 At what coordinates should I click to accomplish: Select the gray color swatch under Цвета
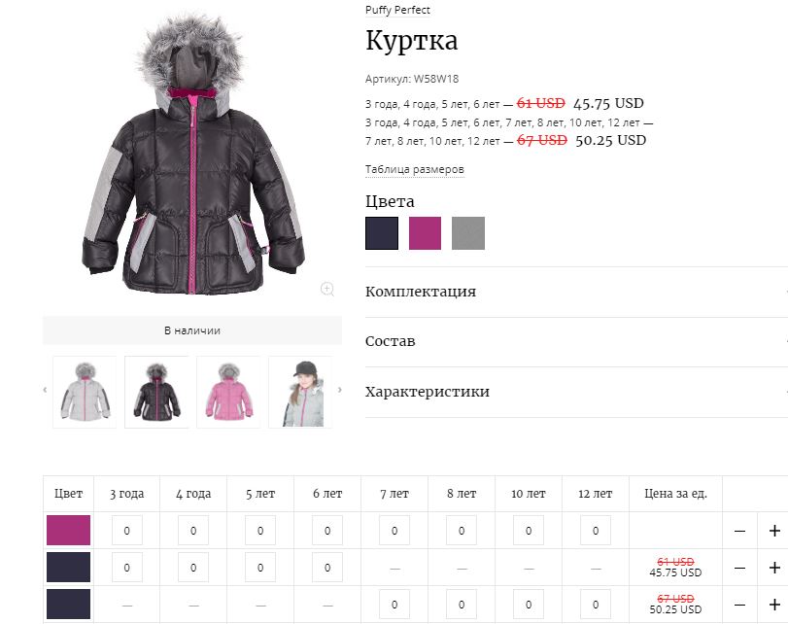click(x=468, y=233)
